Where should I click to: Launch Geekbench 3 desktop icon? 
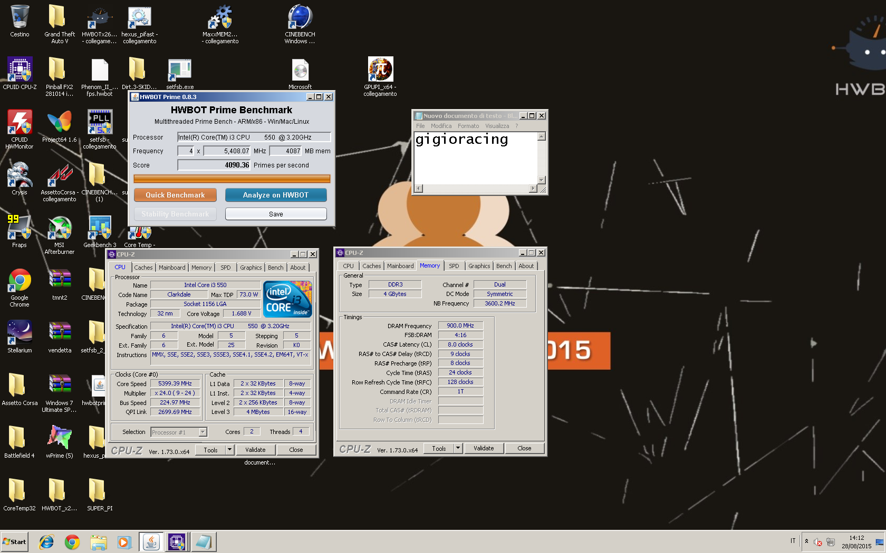[100, 232]
